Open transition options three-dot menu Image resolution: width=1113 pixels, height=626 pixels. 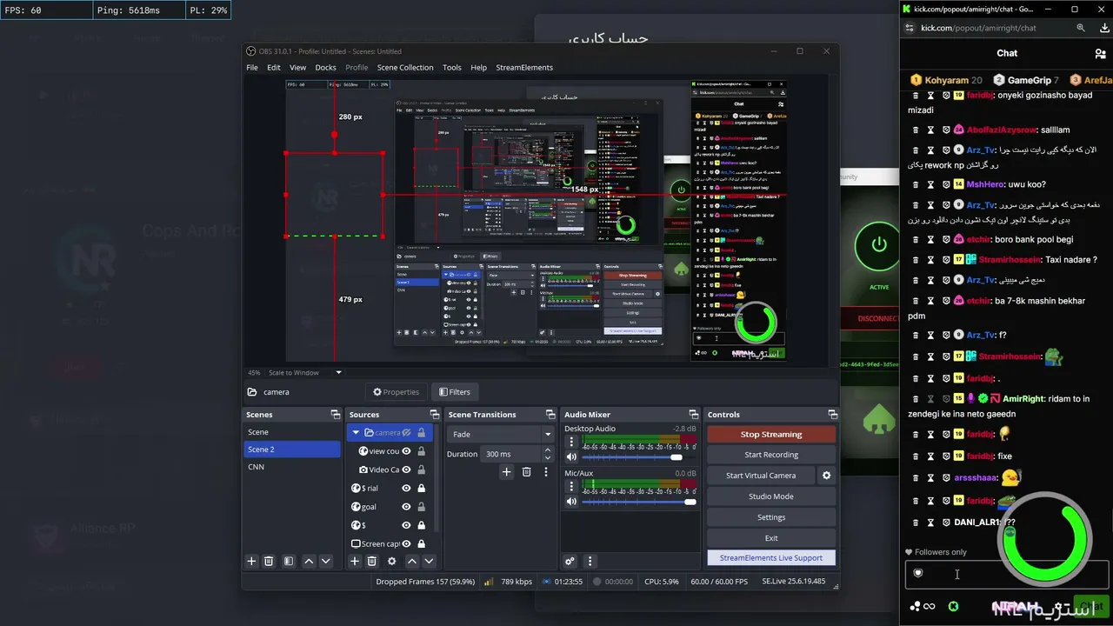point(546,472)
